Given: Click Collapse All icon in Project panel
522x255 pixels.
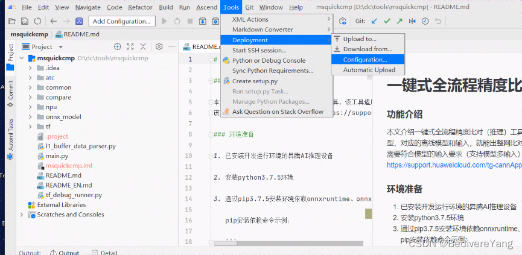Looking at the screenshot, I should pyautogui.click(x=143, y=46).
